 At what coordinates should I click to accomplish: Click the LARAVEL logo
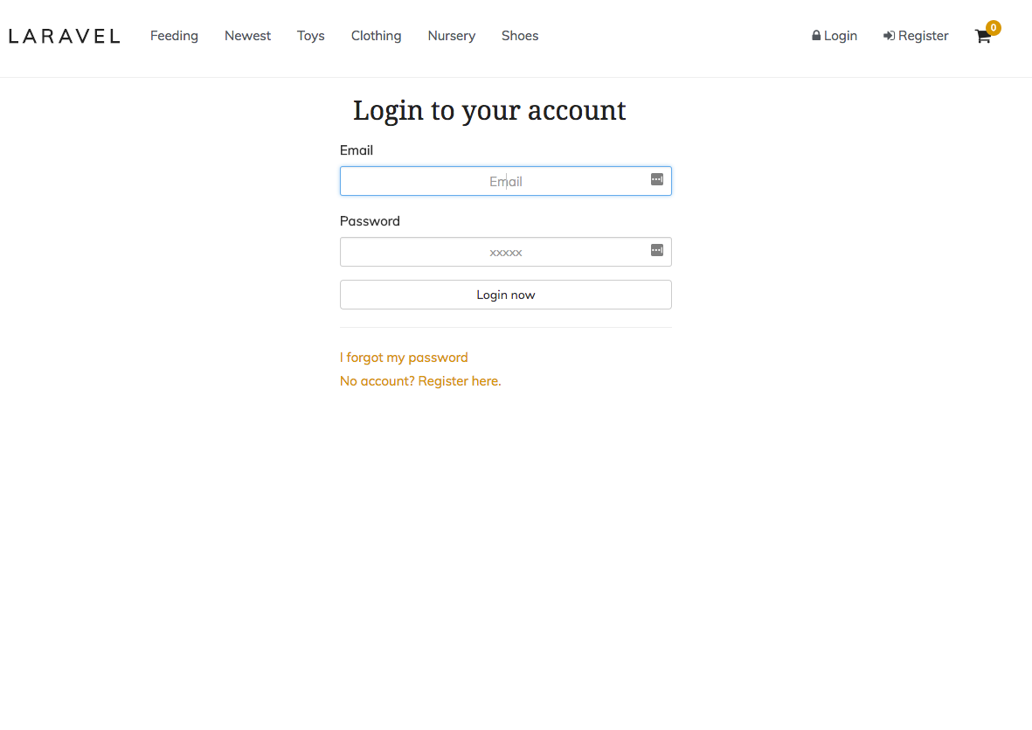(63, 36)
